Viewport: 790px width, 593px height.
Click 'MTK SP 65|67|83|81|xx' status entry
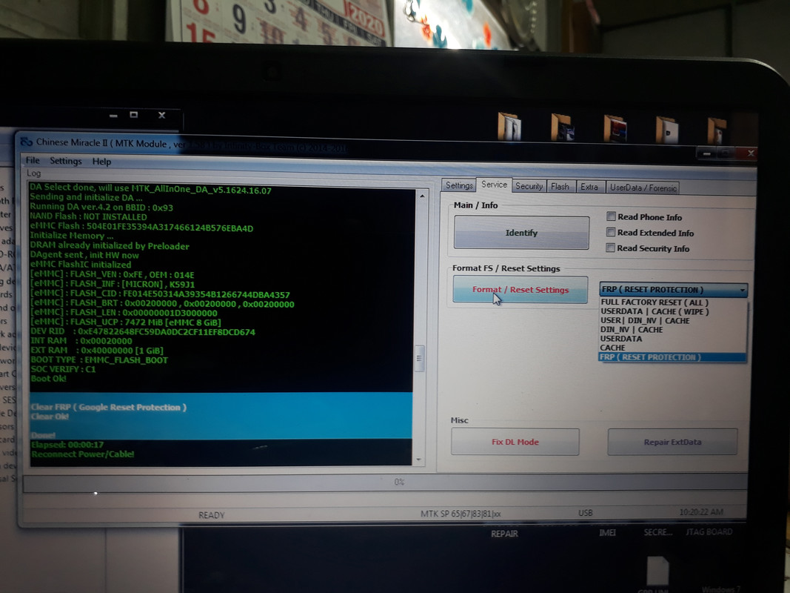pos(461,514)
